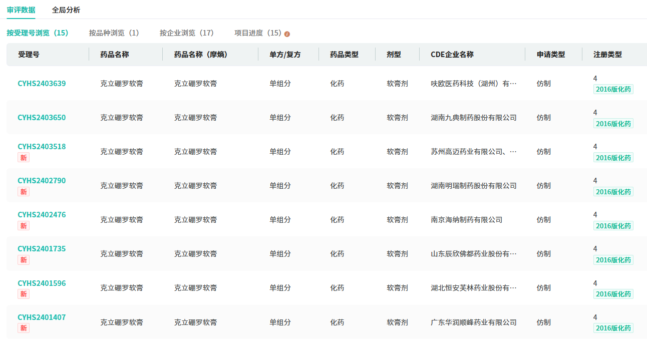Click company 湖北恒安芙林药业股份

click(473, 288)
